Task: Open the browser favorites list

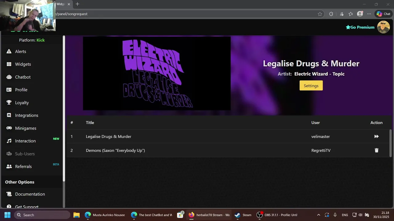Action: click(x=351, y=14)
